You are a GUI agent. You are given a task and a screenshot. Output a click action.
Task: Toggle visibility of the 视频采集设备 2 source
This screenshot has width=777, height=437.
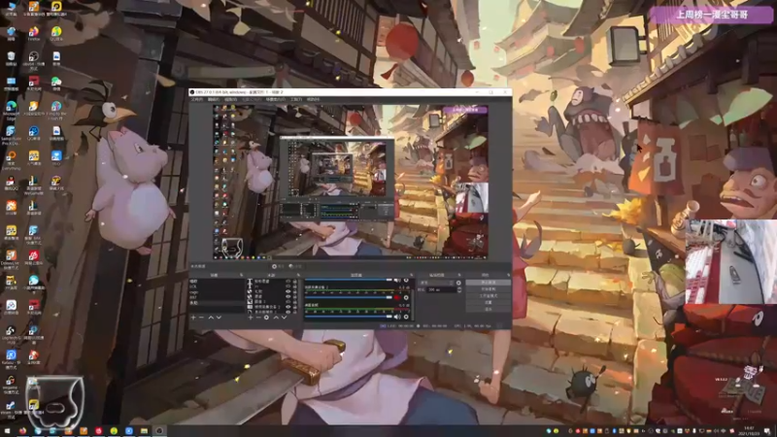(x=287, y=307)
